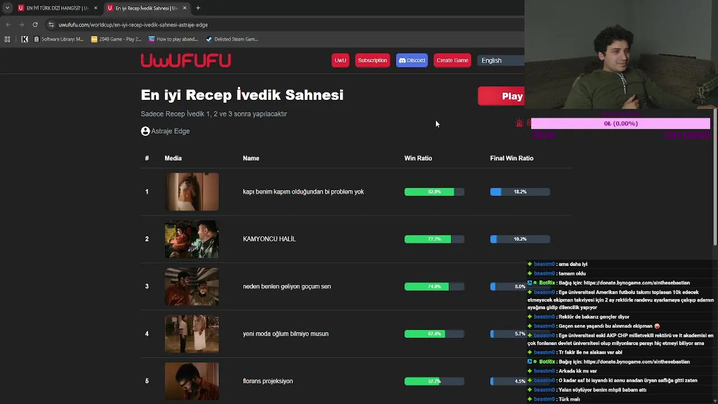Open the Delisted Steam Games bookmark

point(232,39)
